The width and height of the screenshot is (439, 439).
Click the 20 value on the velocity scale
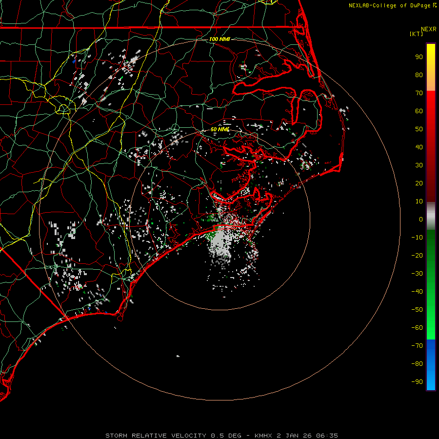tap(419, 183)
